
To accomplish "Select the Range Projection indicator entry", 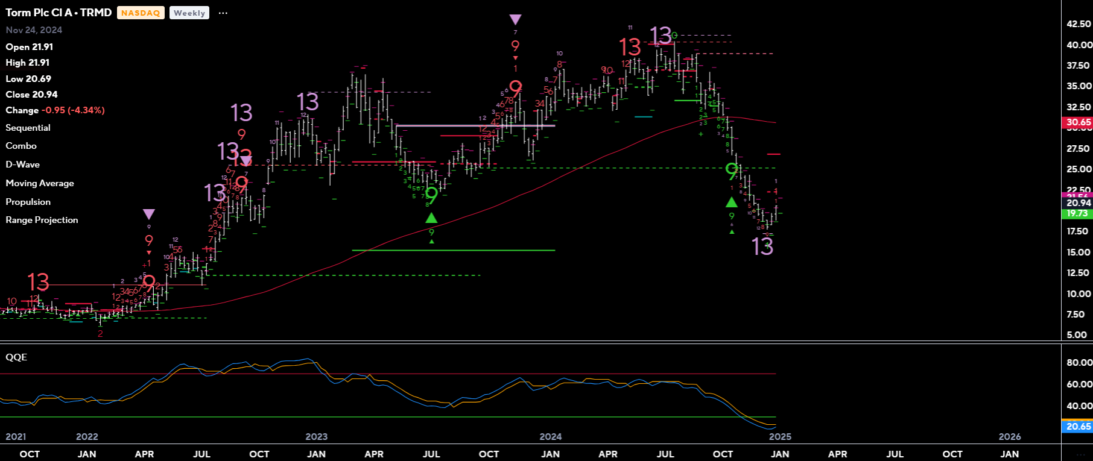I will (42, 220).
